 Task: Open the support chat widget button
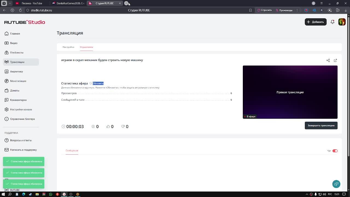(336, 184)
